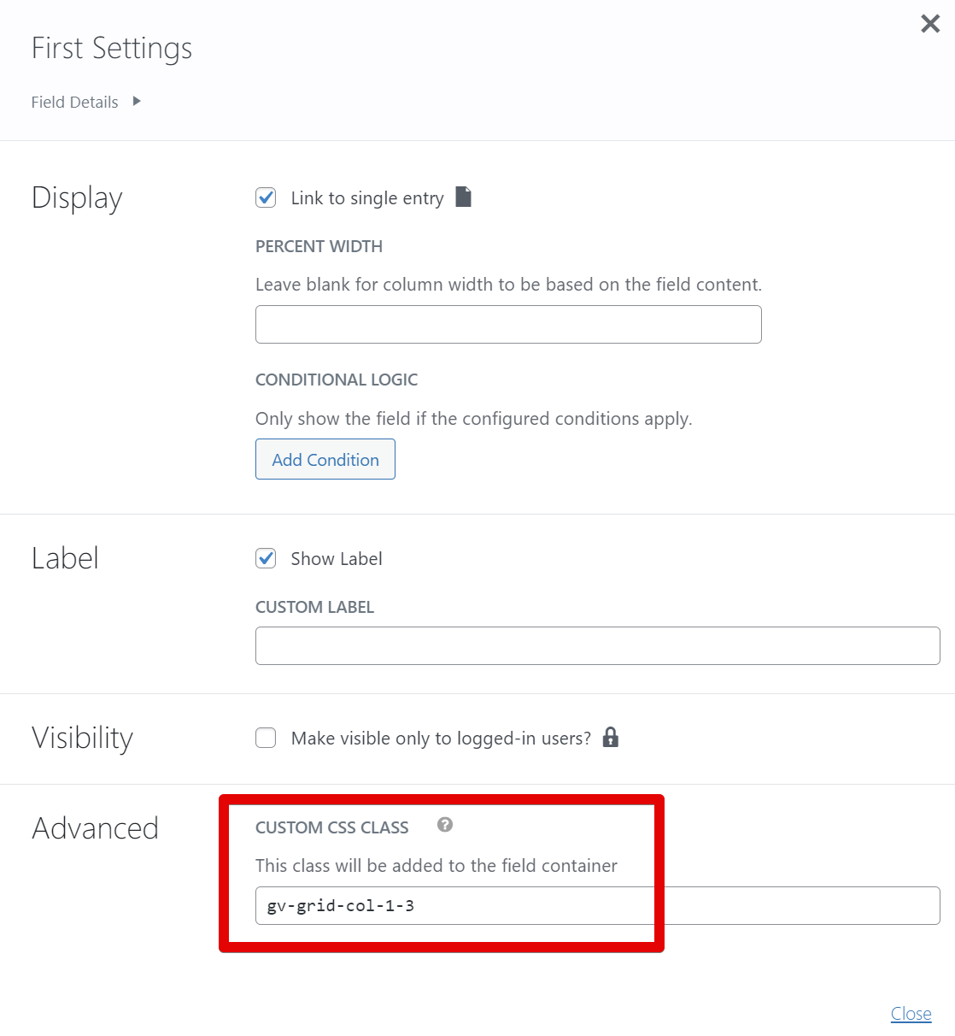Enable the visible only to logged-in users checkbox
Viewport: 955px width, 1036px height.
[x=266, y=739]
